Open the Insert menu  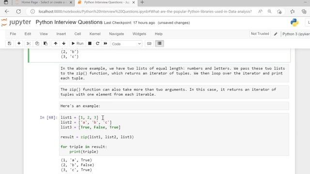(x=61, y=34)
